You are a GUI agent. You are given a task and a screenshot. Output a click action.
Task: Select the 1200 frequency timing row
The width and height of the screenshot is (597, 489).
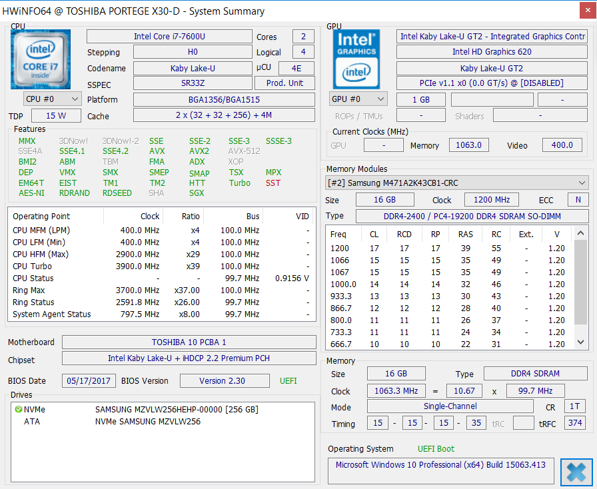pos(449,248)
